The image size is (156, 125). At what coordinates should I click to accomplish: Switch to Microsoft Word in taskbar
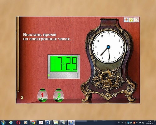pyautogui.click(x=48, y=122)
